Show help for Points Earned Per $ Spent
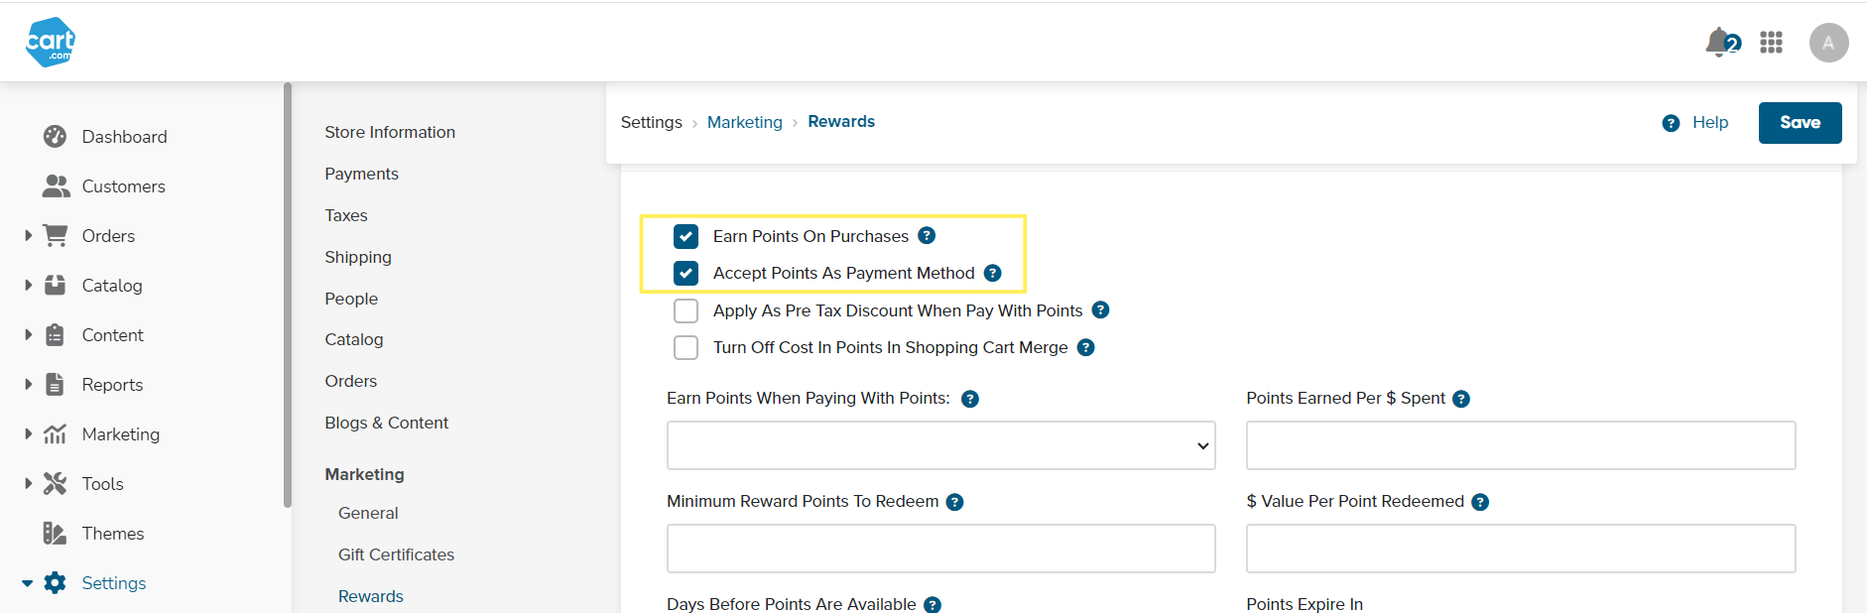1867x613 pixels. tap(1461, 399)
